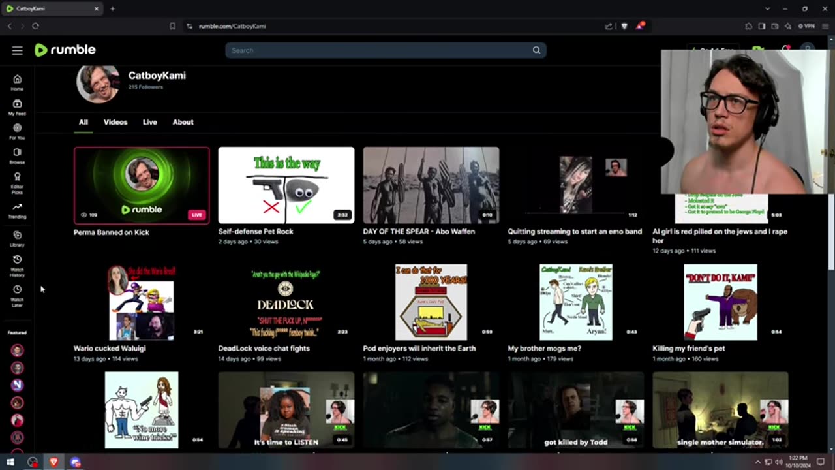Click the bookmark icon in address bar
The height and width of the screenshot is (470, 835).
coord(172,26)
